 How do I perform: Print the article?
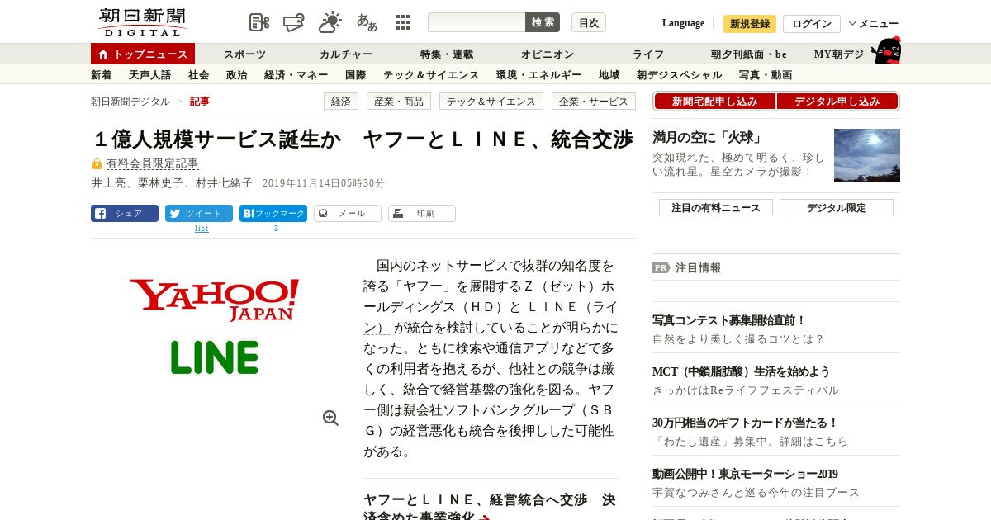pyautogui.click(x=422, y=214)
